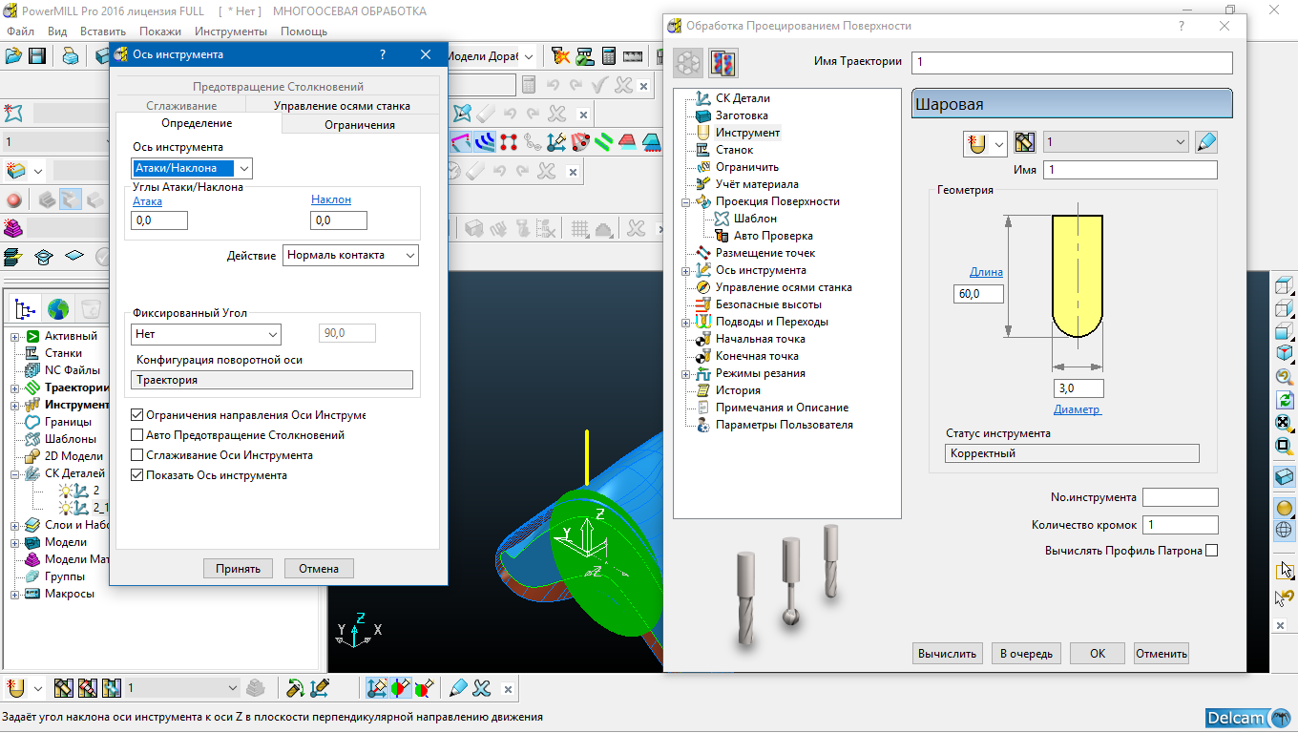The height and width of the screenshot is (733, 1298).
Task: Click the Отменить button
Action: tap(1162, 654)
